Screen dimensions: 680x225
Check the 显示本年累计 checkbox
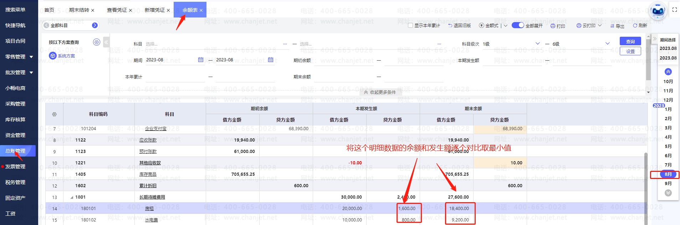coord(410,25)
